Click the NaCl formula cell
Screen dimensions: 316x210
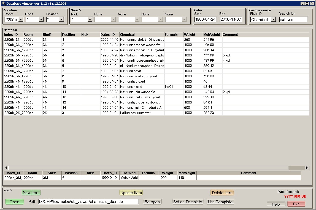[x=174, y=87]
